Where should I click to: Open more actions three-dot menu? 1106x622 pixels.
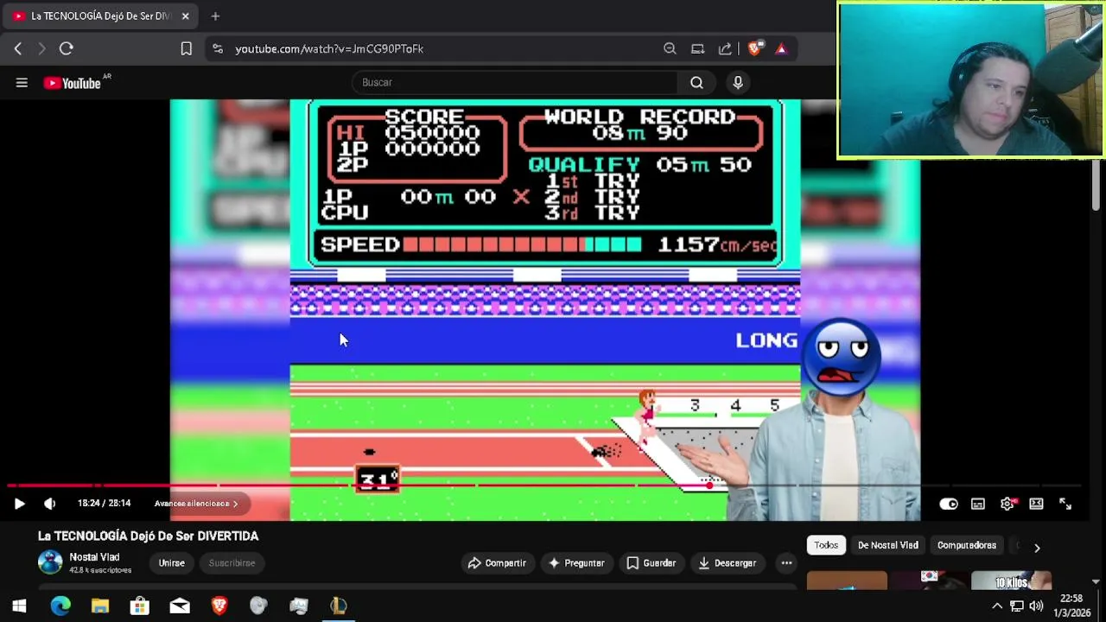786,563
